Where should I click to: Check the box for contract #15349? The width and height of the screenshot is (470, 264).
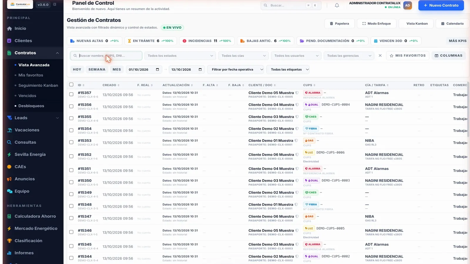[71, 194]
